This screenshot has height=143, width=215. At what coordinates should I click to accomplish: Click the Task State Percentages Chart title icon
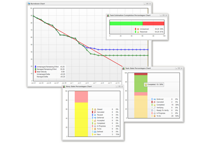[x=123, y=68]
